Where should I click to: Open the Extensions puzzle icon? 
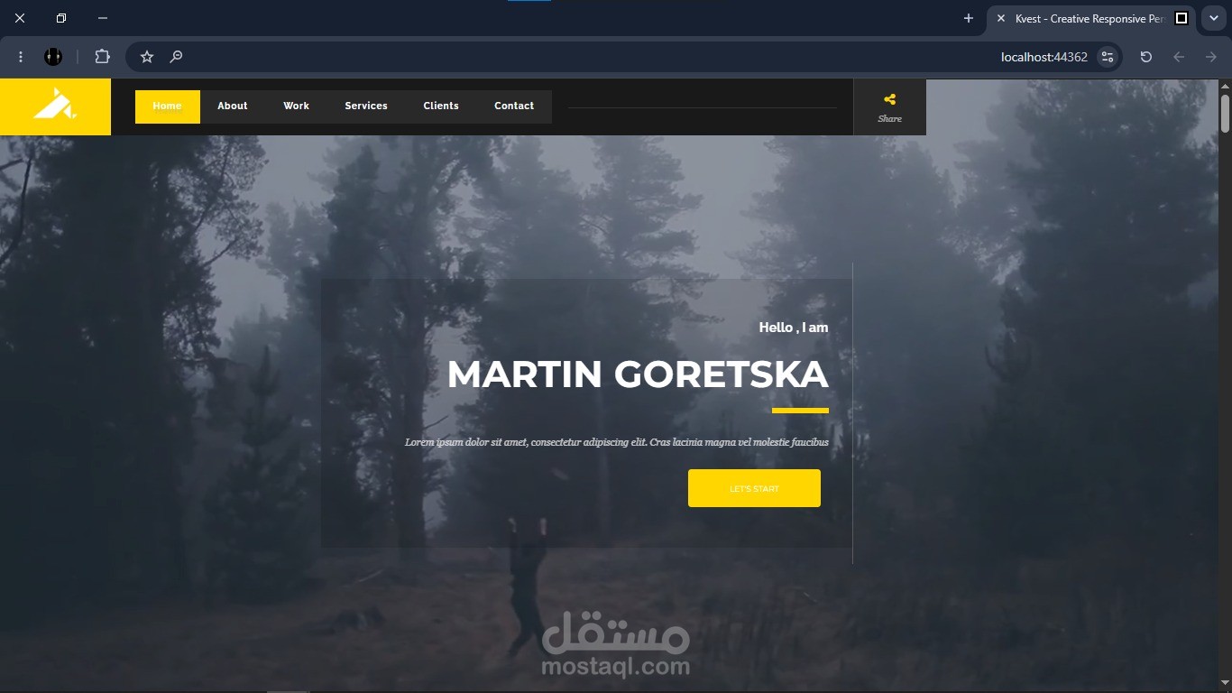[x=102, y=57]
